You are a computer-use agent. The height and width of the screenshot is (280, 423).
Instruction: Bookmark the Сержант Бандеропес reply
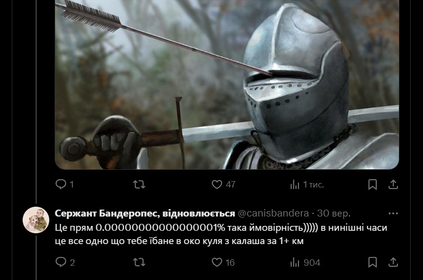click(373, 262)
